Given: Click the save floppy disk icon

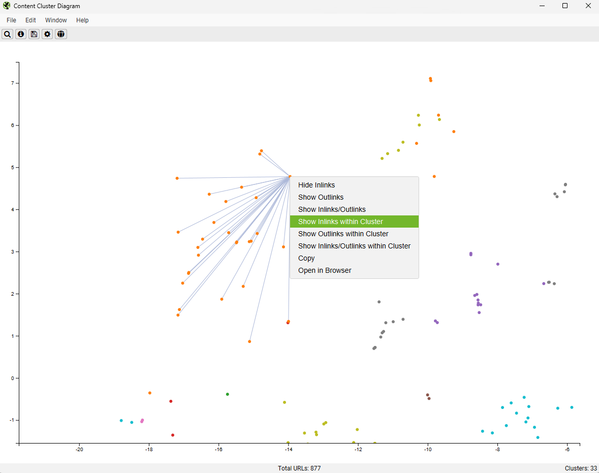Looking at the screenshot, I should [x=34, y=34].
